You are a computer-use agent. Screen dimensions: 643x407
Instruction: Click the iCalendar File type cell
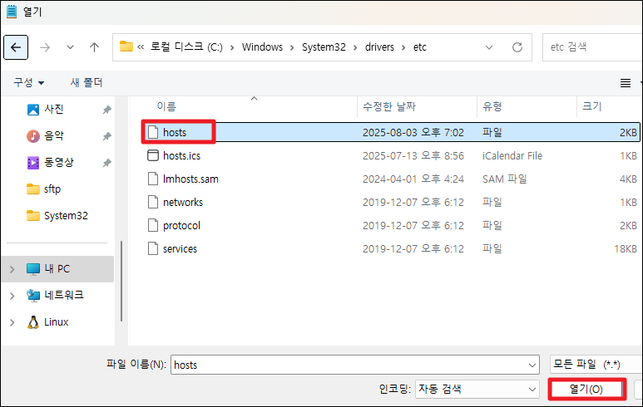pos(512,155)
